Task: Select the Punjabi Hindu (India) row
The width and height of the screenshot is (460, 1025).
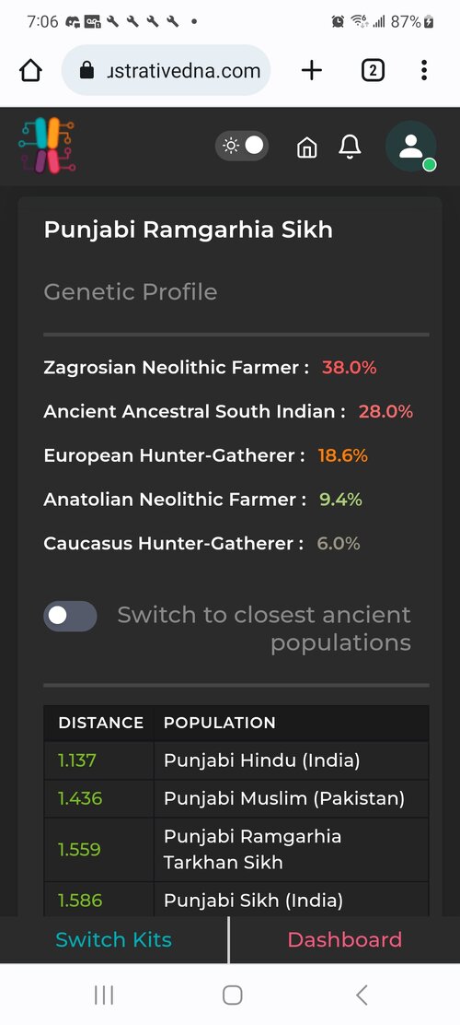Action: [236, 760]
